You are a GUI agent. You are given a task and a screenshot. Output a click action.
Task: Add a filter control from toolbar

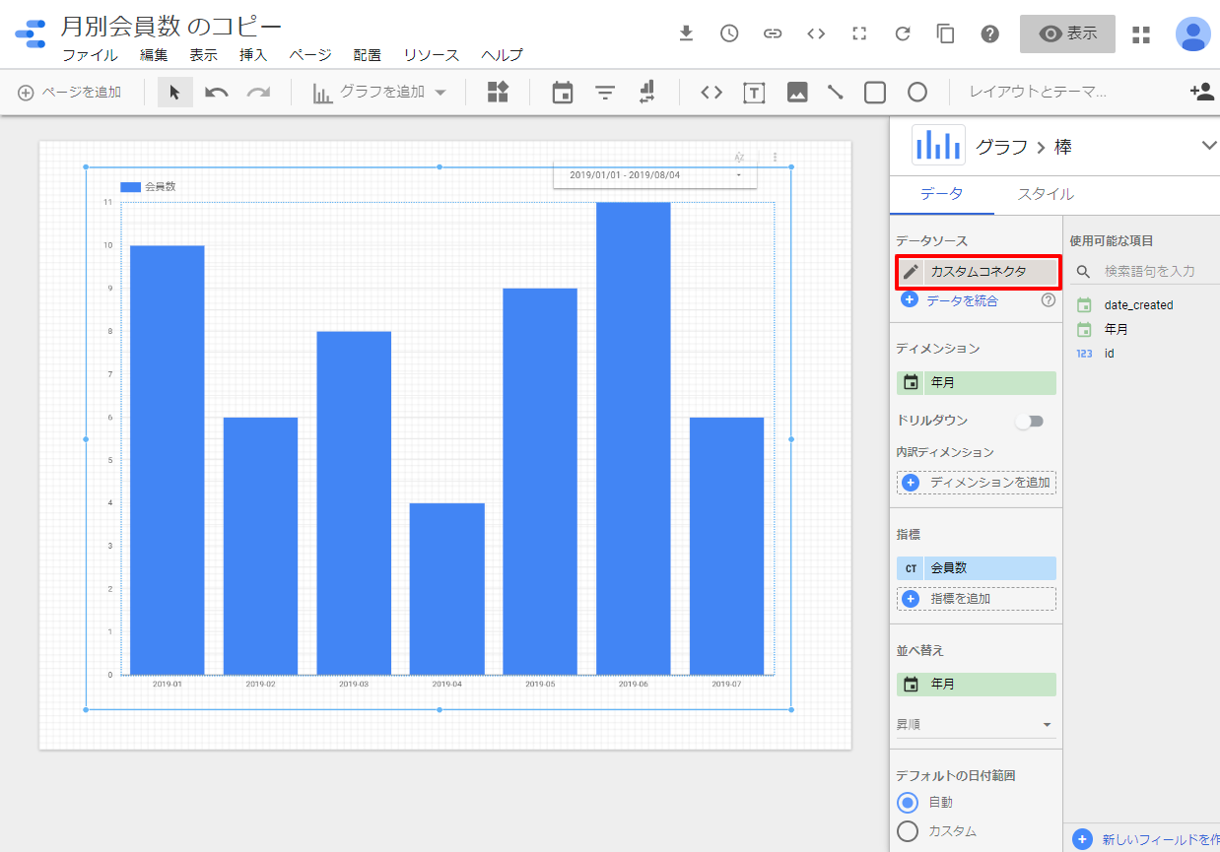(605, 93)
